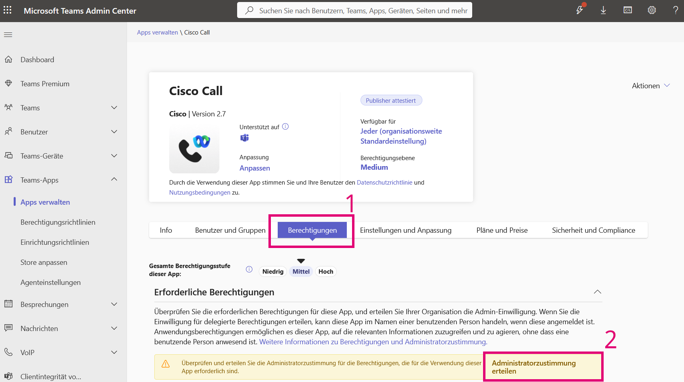Viewport: 684px width, 382px height.
Task: Select the Hoch permission level
Action: coord(326,271)
